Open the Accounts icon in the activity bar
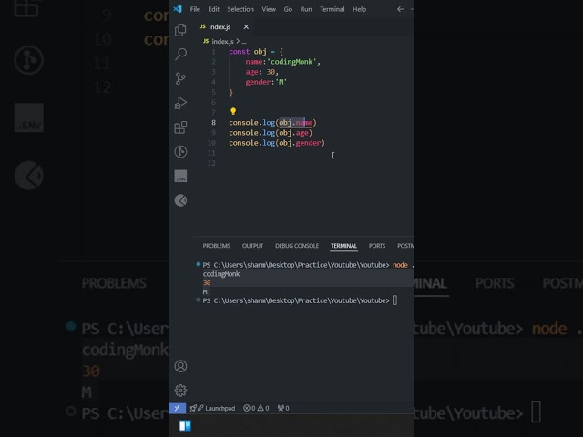The height and width of the screenshot is (437, 583). coord(180,366)
